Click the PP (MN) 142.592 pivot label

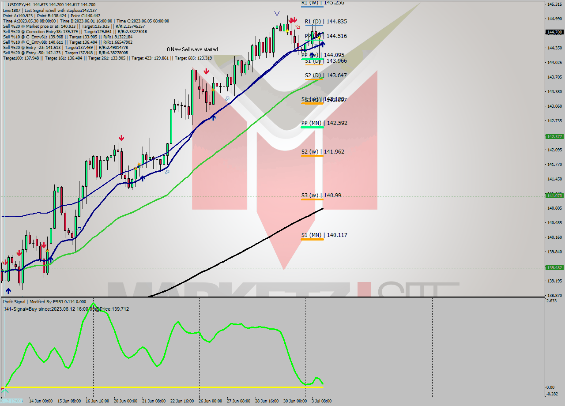pyautogui.click(x=324, y=123)
